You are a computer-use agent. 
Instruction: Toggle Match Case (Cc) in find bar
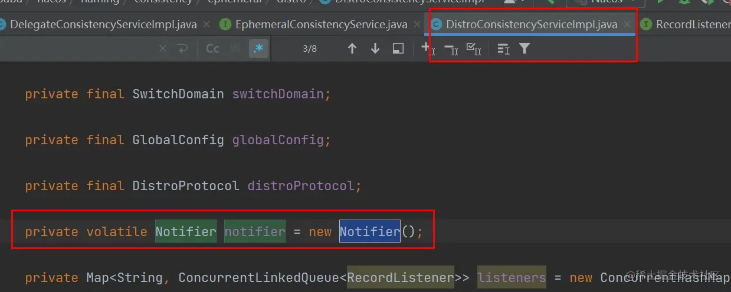(x=212, y=49)
